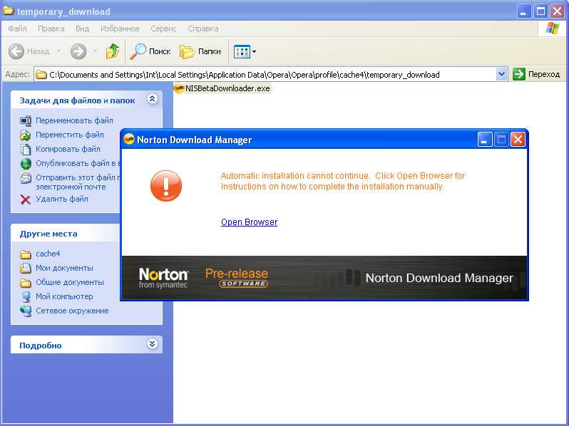Minimize the temporary_download Explorer window

click(x=523, y=11)
